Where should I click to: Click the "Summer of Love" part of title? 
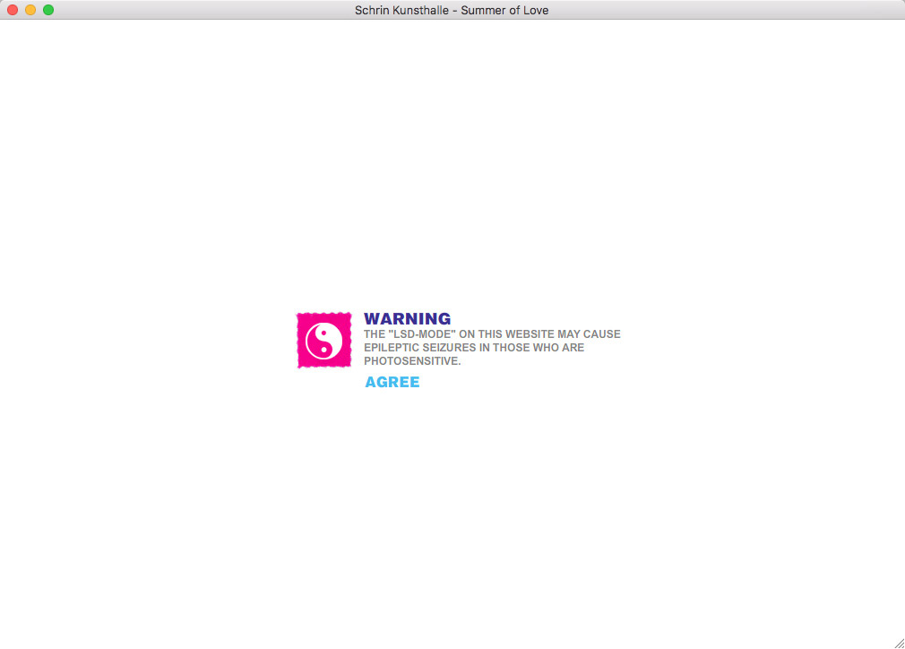[504, 10]
